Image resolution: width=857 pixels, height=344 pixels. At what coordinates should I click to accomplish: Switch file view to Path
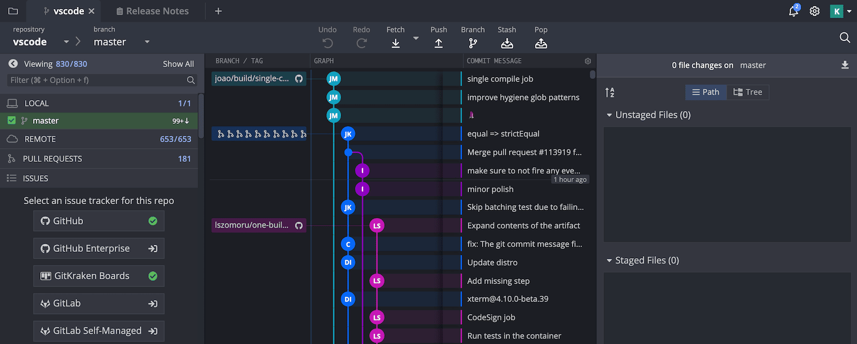tap(705, 92)
